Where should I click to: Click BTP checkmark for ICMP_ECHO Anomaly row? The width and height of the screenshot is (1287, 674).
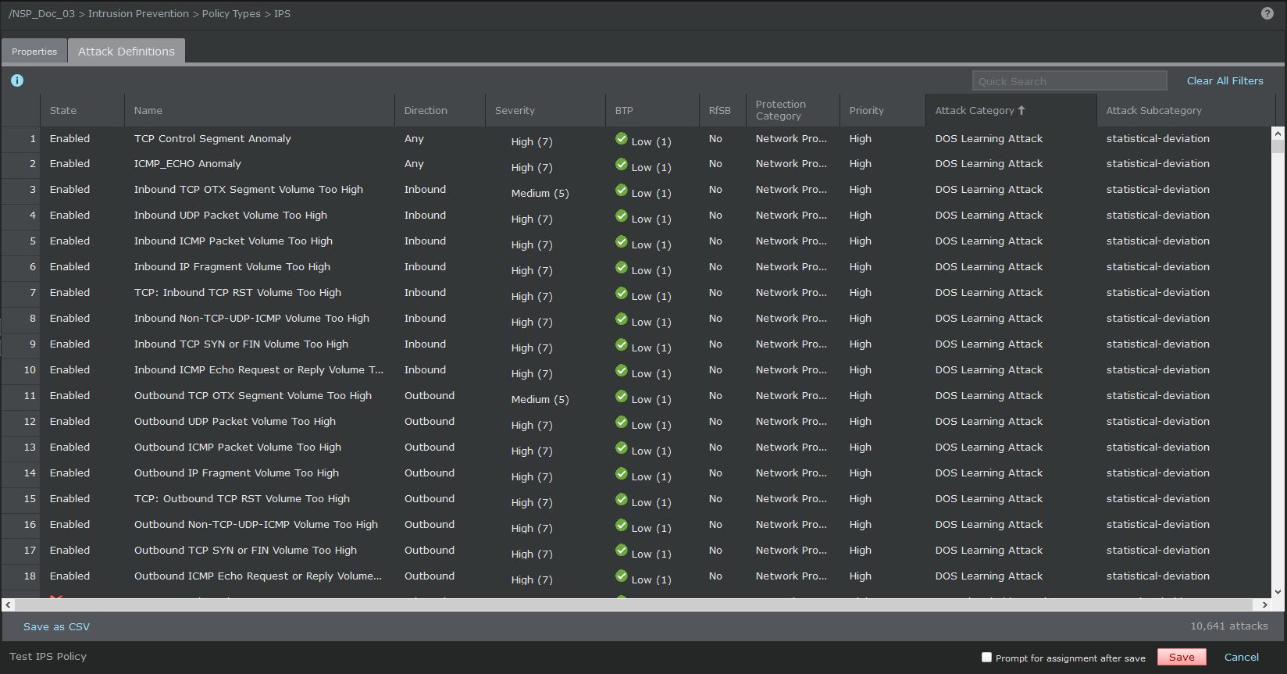pos(622,164)
